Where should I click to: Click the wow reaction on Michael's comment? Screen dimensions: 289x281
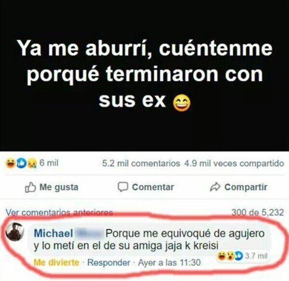click(x=230, y=256)
